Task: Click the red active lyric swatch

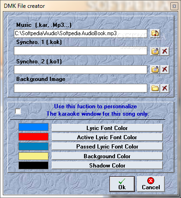Action: pyautogui.click(x=33, y=137)
